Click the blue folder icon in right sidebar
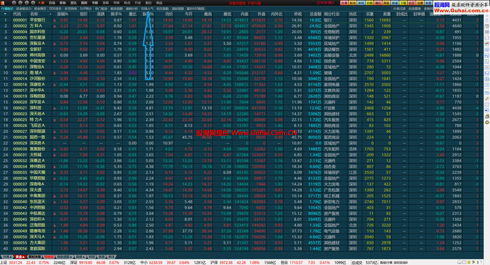 coord(487,93)
